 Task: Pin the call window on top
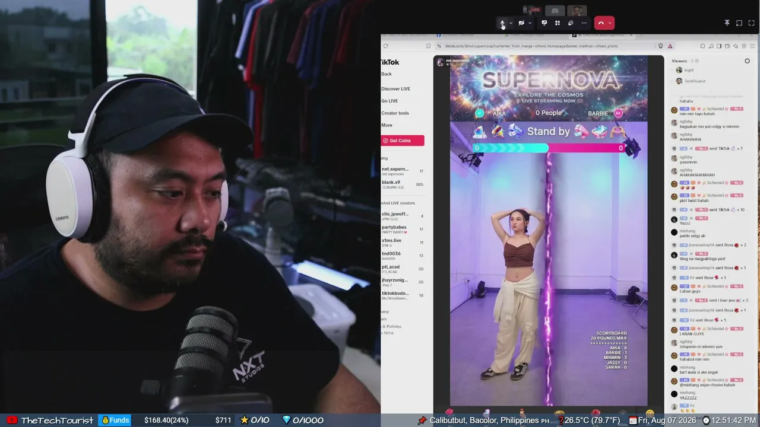click(727, 23)
